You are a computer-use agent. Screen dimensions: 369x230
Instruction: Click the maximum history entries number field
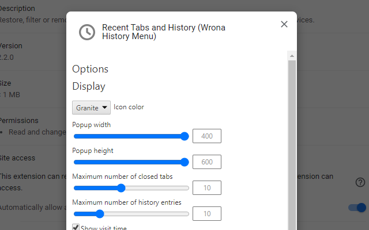click(207, 214)
